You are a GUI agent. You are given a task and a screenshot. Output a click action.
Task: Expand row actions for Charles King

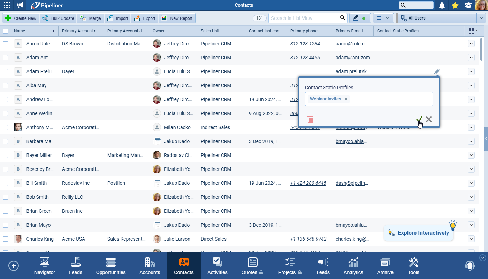tap(471, 239)
